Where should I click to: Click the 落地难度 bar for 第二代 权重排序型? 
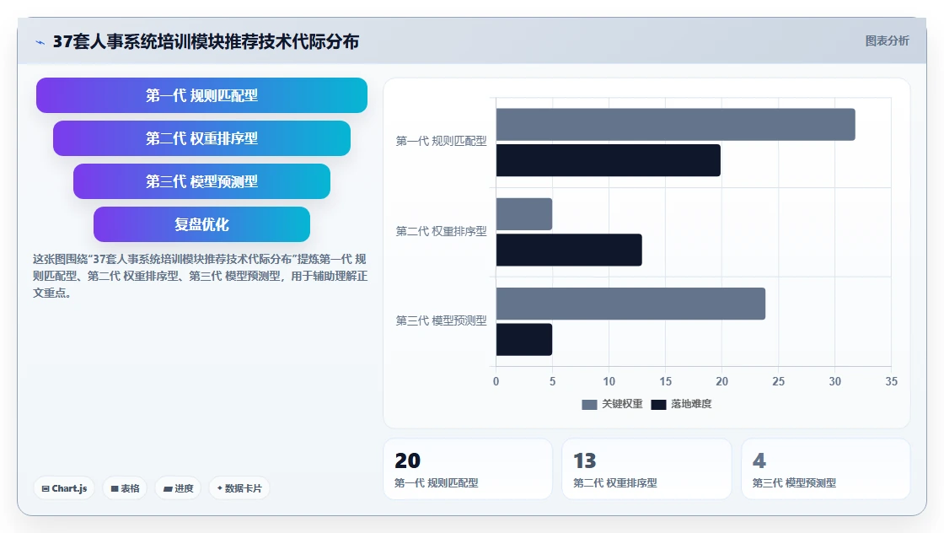coord(569,250)
